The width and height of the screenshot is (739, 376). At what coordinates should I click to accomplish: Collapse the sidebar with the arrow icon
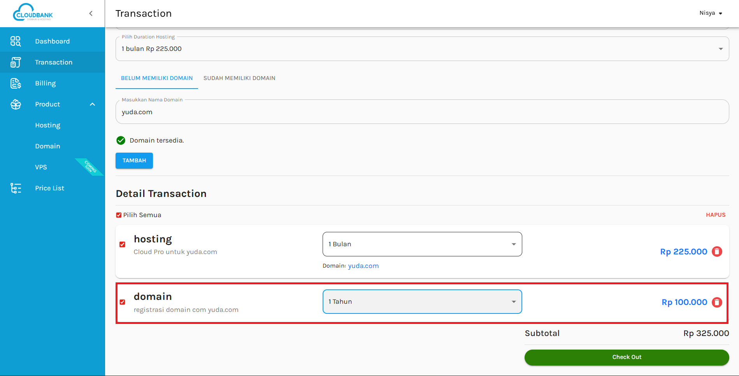pyautogui.click(x=91, y=14)
